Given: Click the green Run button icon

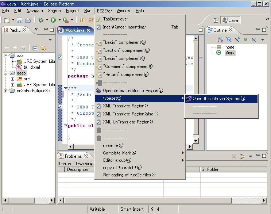Looking at the screenshot, I should click(53, 20).
